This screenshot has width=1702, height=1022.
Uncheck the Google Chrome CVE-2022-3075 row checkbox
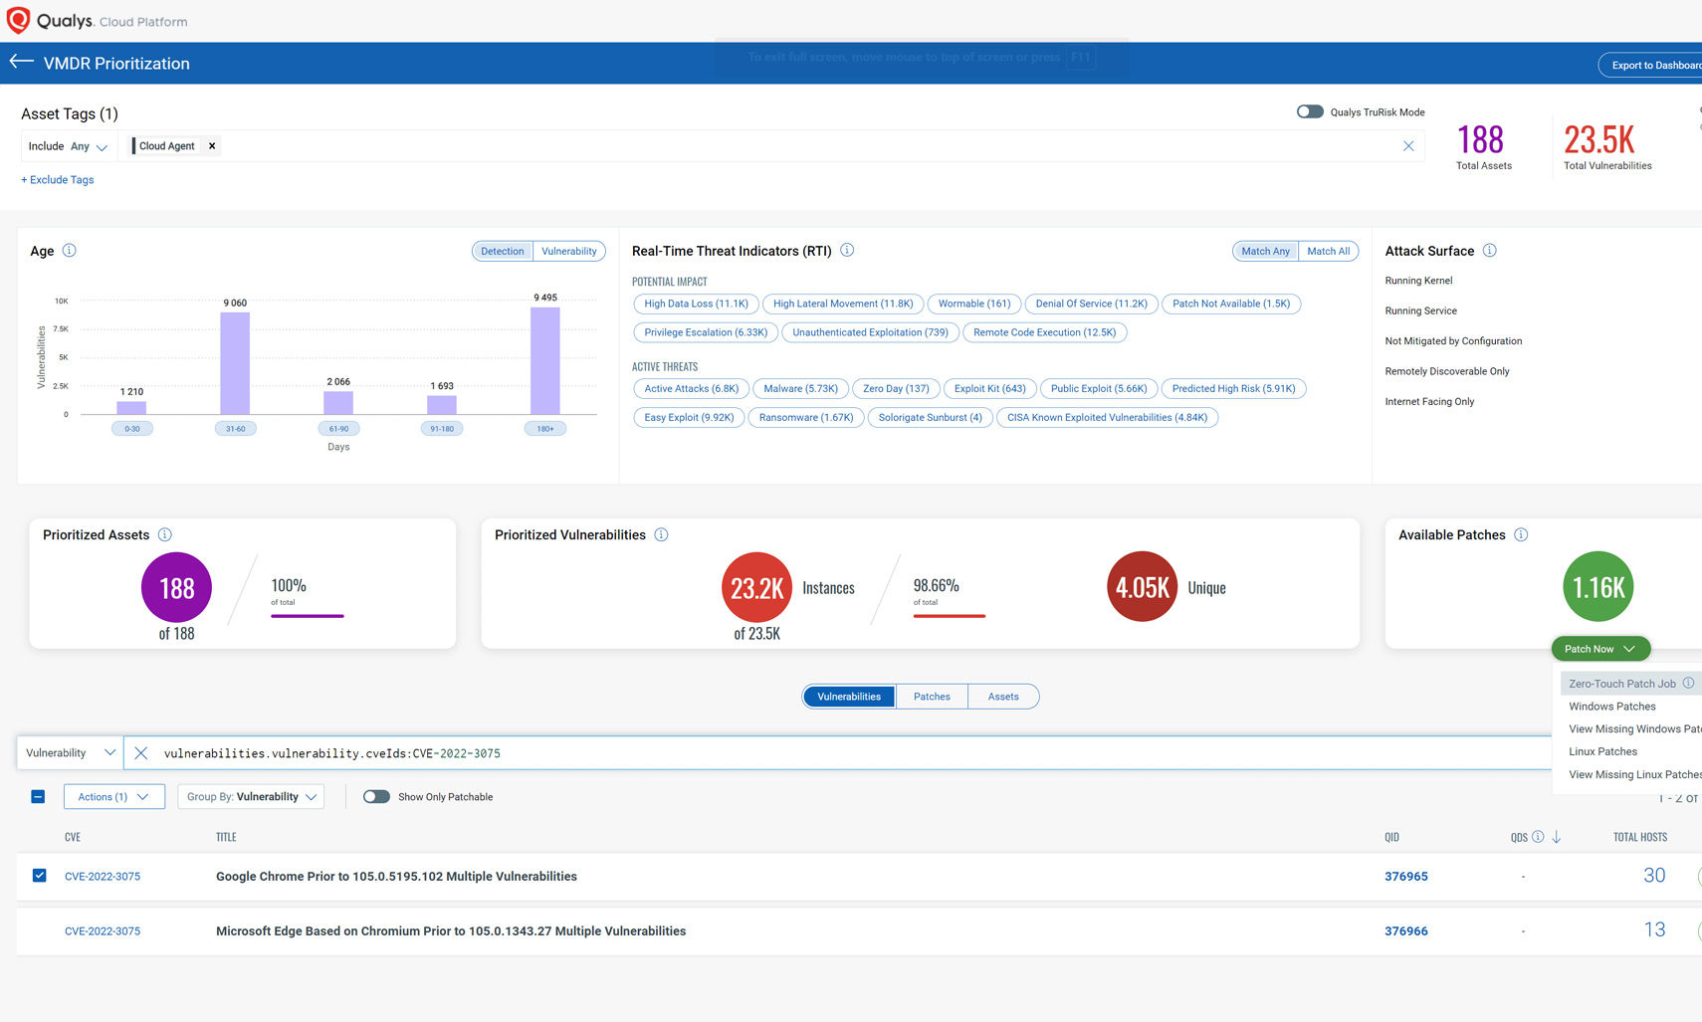[39, 876]
